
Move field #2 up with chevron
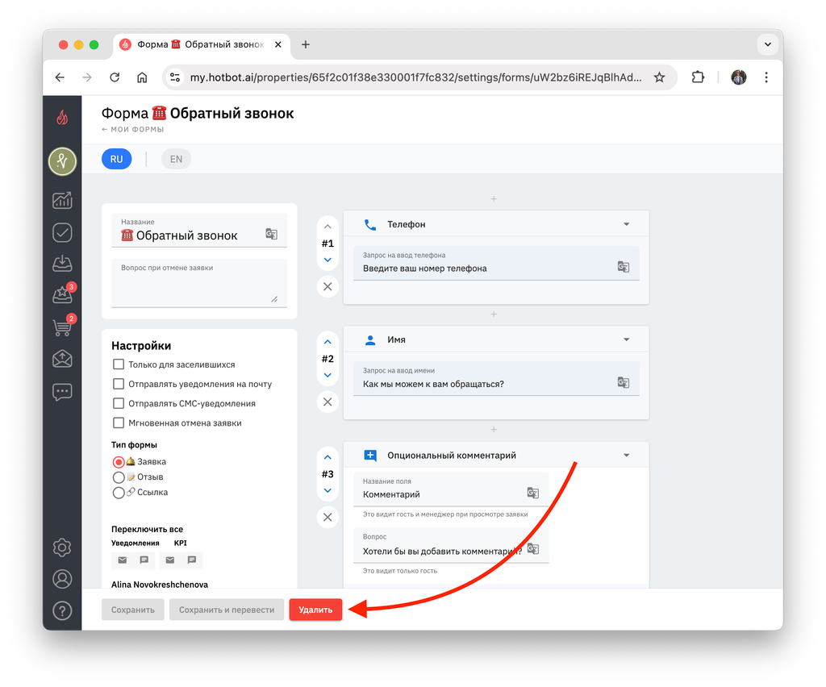(x=327, y=342)
